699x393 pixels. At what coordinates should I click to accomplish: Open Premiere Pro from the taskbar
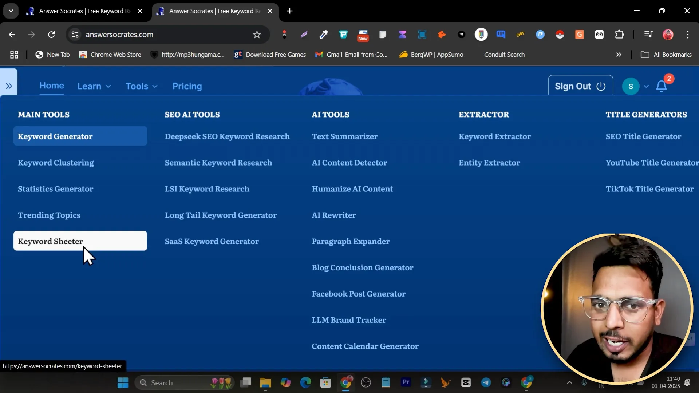tap(406, 382)
